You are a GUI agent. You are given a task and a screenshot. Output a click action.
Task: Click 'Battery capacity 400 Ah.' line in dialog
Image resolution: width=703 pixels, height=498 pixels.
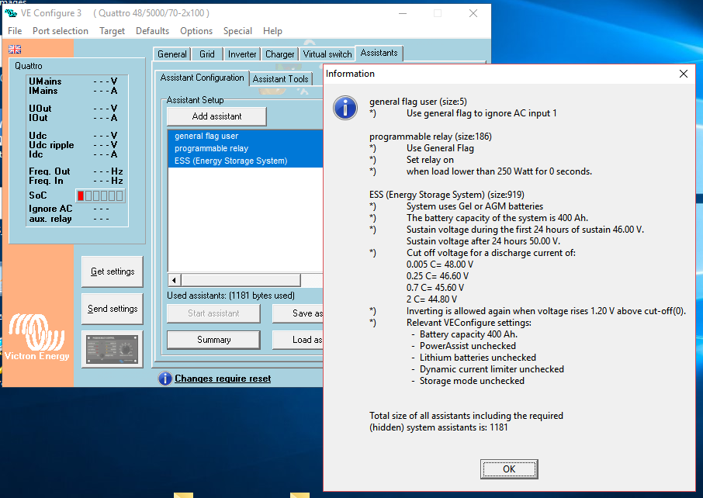tap(468, 334)
